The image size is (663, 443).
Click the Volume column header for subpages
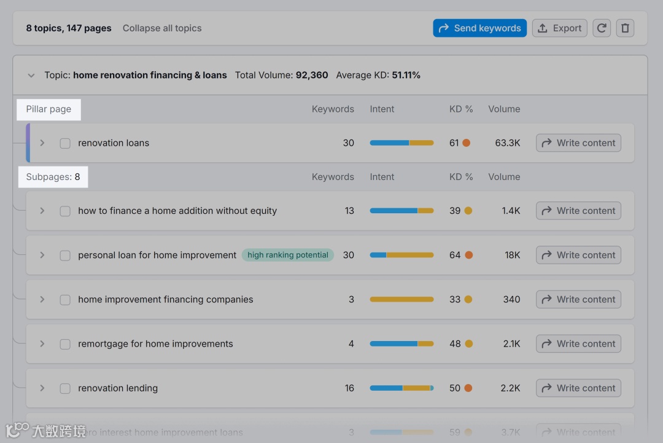pos(504,177)
